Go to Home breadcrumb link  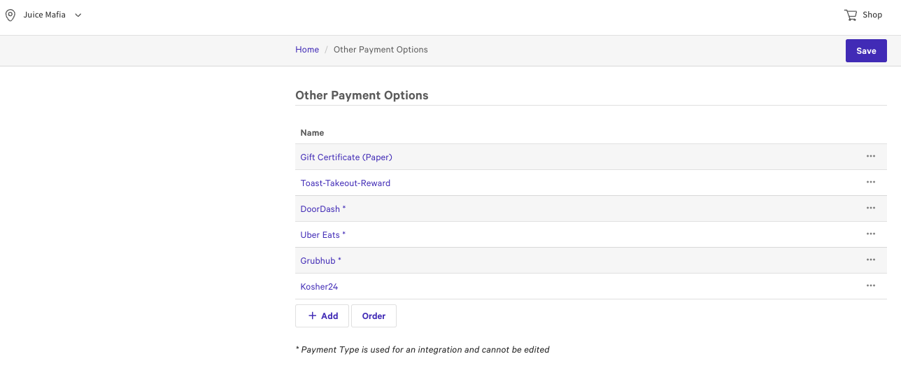[306, 50]
